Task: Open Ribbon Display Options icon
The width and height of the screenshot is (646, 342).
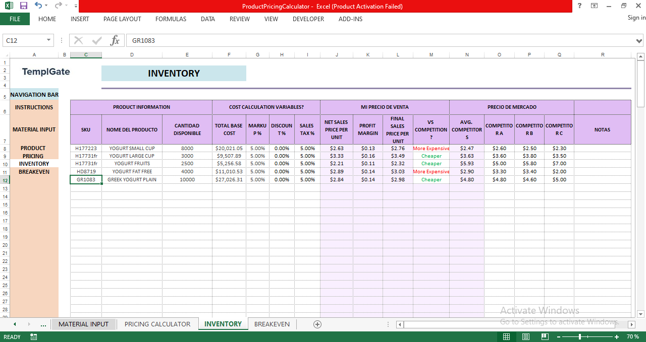Action: click(x=594, y=6)
